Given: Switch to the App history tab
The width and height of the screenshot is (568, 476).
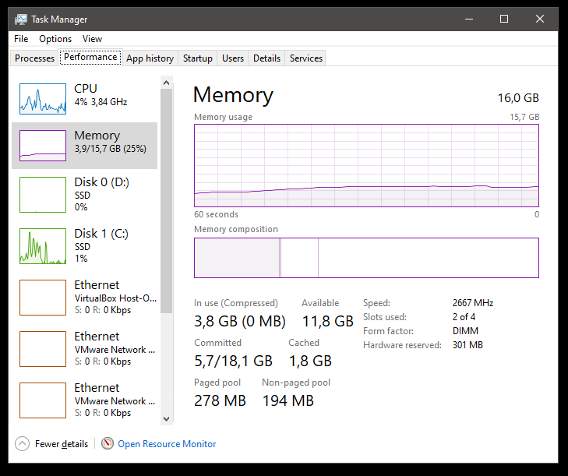Looking at the screenshot, I should tap(150, 58).
